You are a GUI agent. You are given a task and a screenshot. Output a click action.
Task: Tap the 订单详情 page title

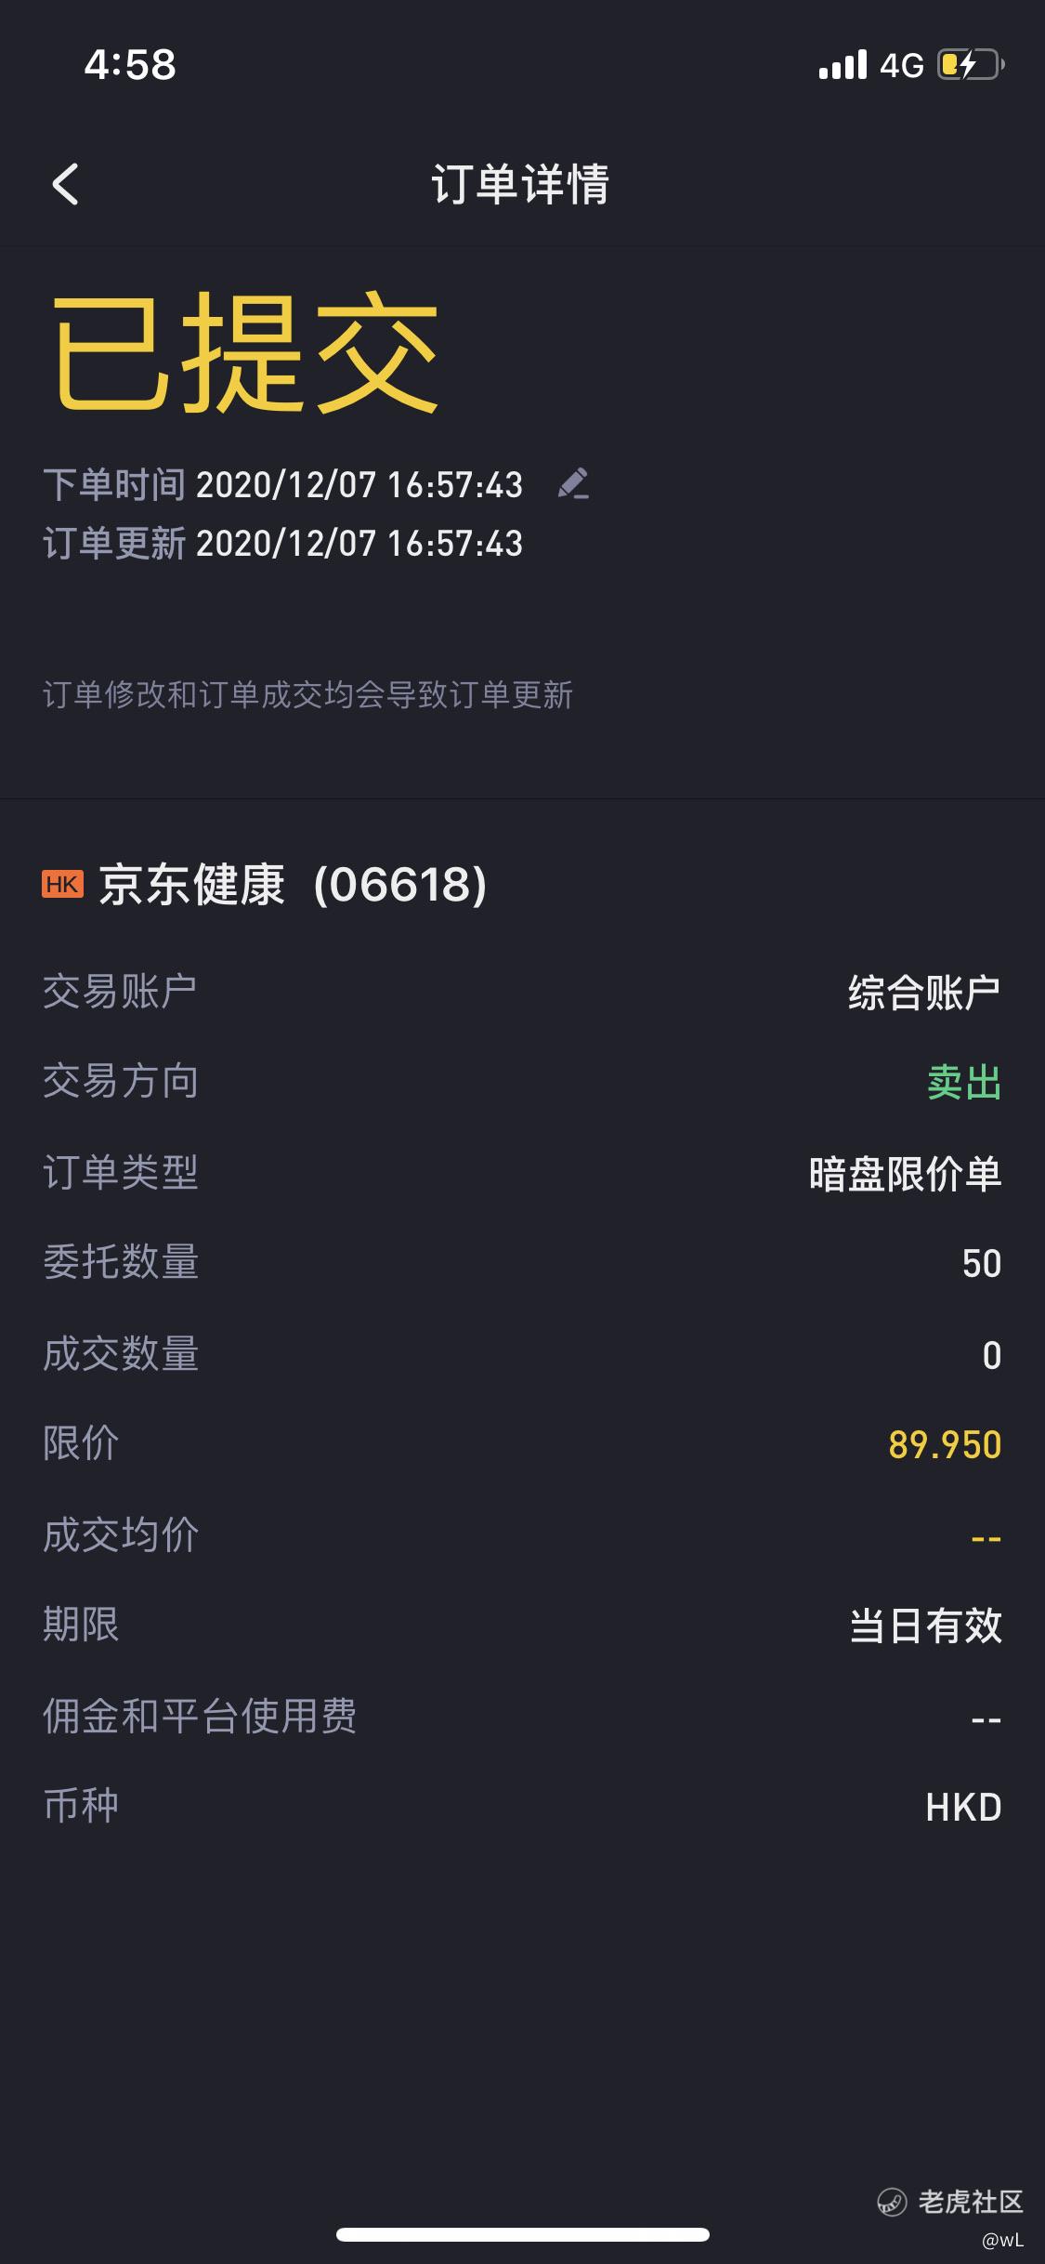(520, 184)
